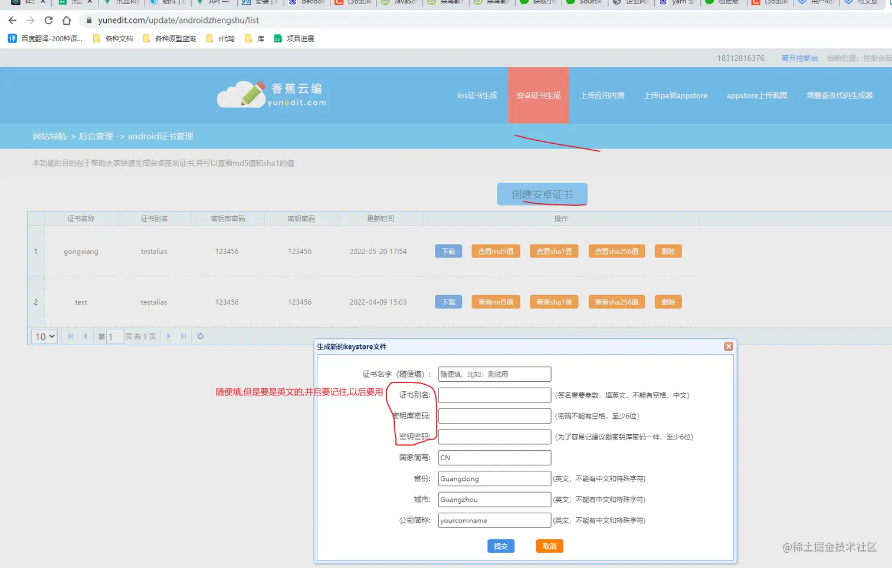Click the 2022-05-20 17:54 timestamp cell
892x568 pixels.
click(378, 252)
